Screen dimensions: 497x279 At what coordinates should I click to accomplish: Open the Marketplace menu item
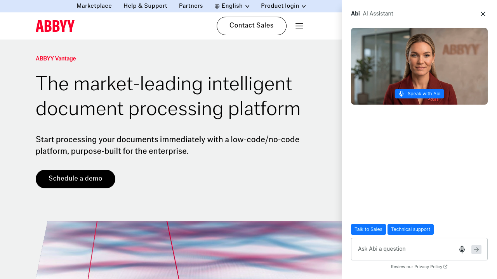(x=94, y=6)
